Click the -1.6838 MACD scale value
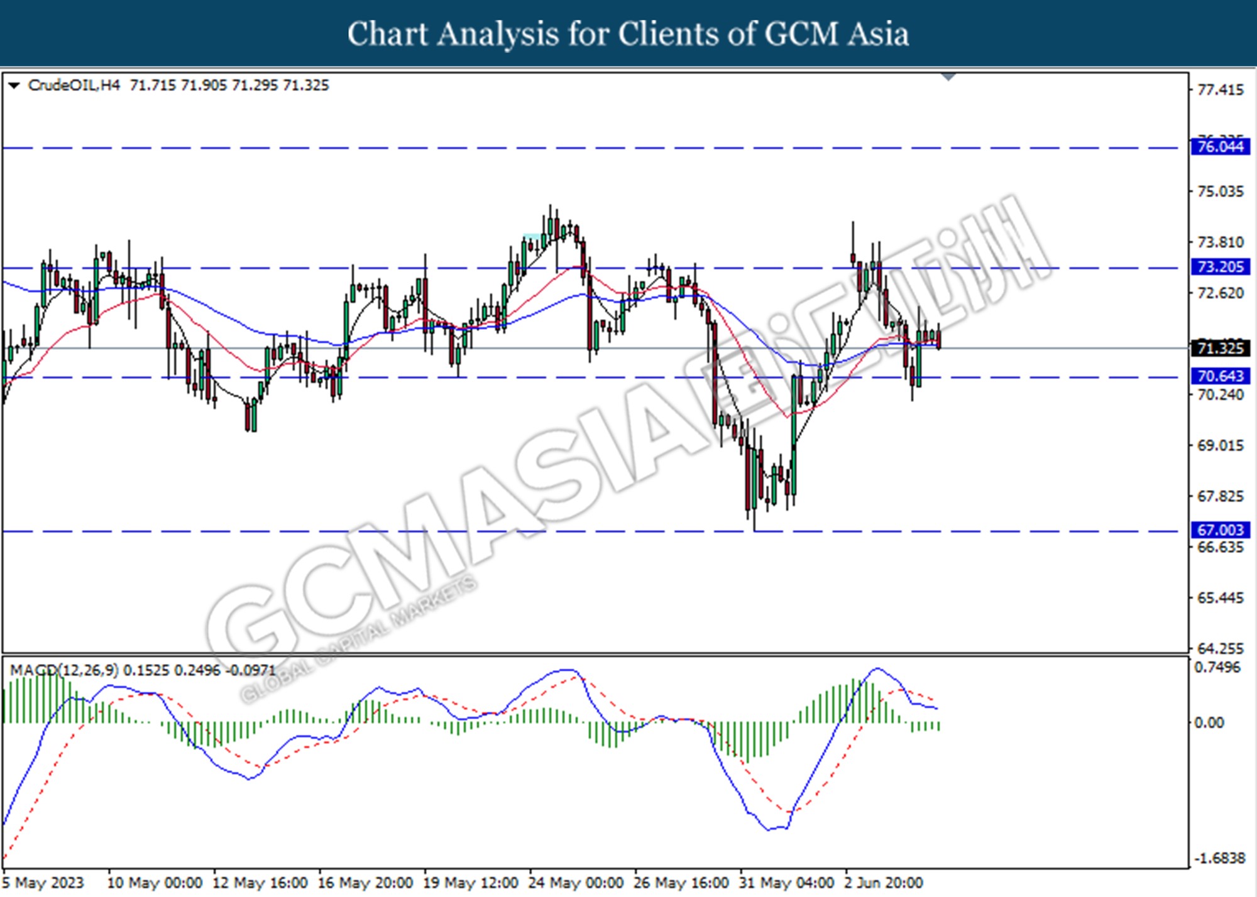The height and width of the screenshot is (897, 1257). click(1219, 859)
